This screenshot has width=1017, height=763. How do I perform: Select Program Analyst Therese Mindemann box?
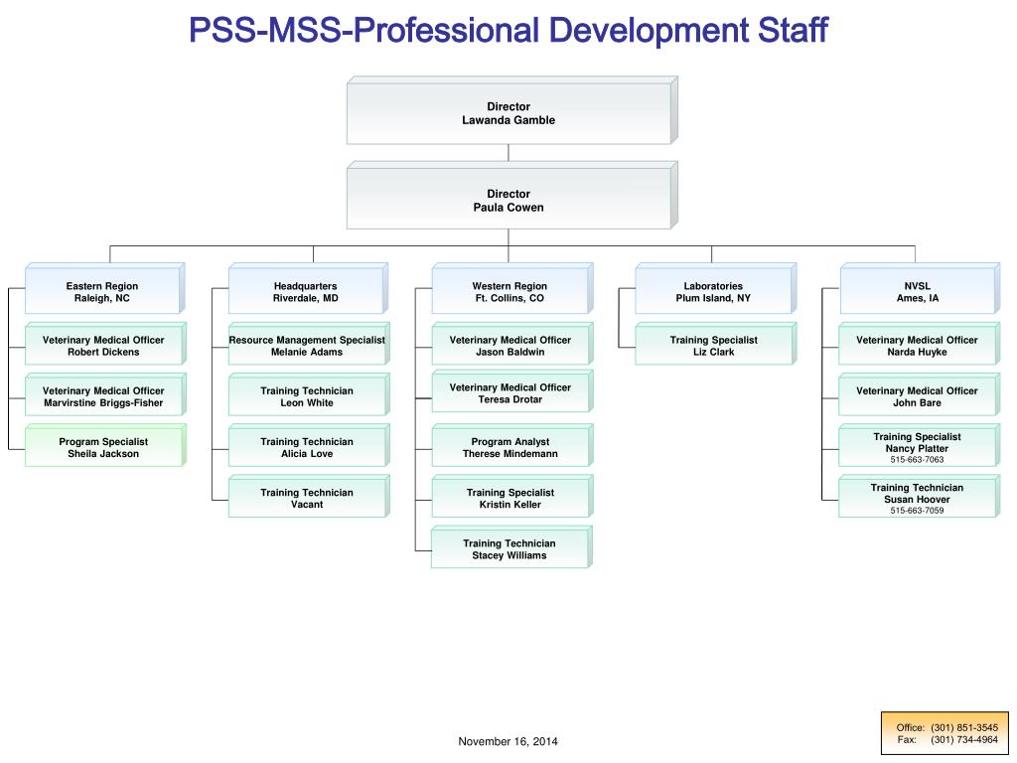tap(512, 446)
